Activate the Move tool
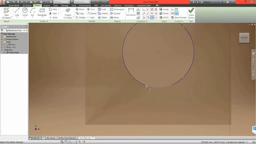Image resolution: width=256 pixels, height=144 pixels. pyautogui.click(x=80, y=9)
